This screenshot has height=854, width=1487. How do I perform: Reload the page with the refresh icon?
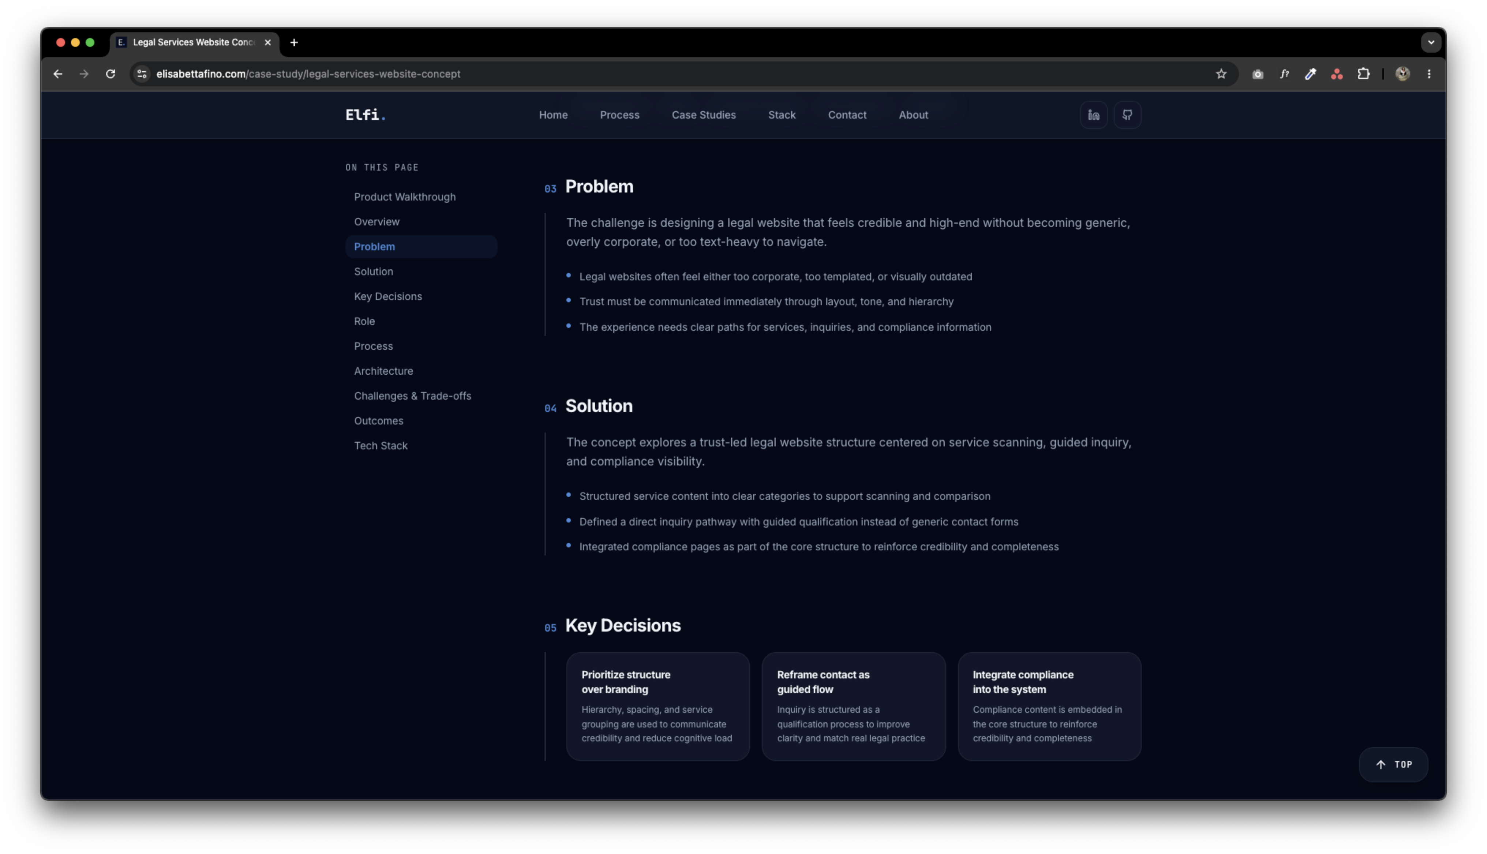tap(110, 74)
